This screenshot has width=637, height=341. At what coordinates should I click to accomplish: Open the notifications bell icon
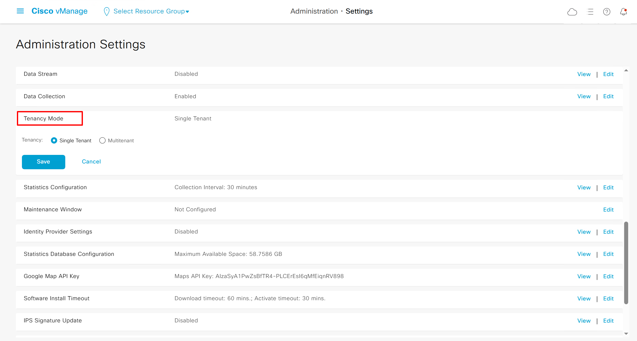point(623,12)
